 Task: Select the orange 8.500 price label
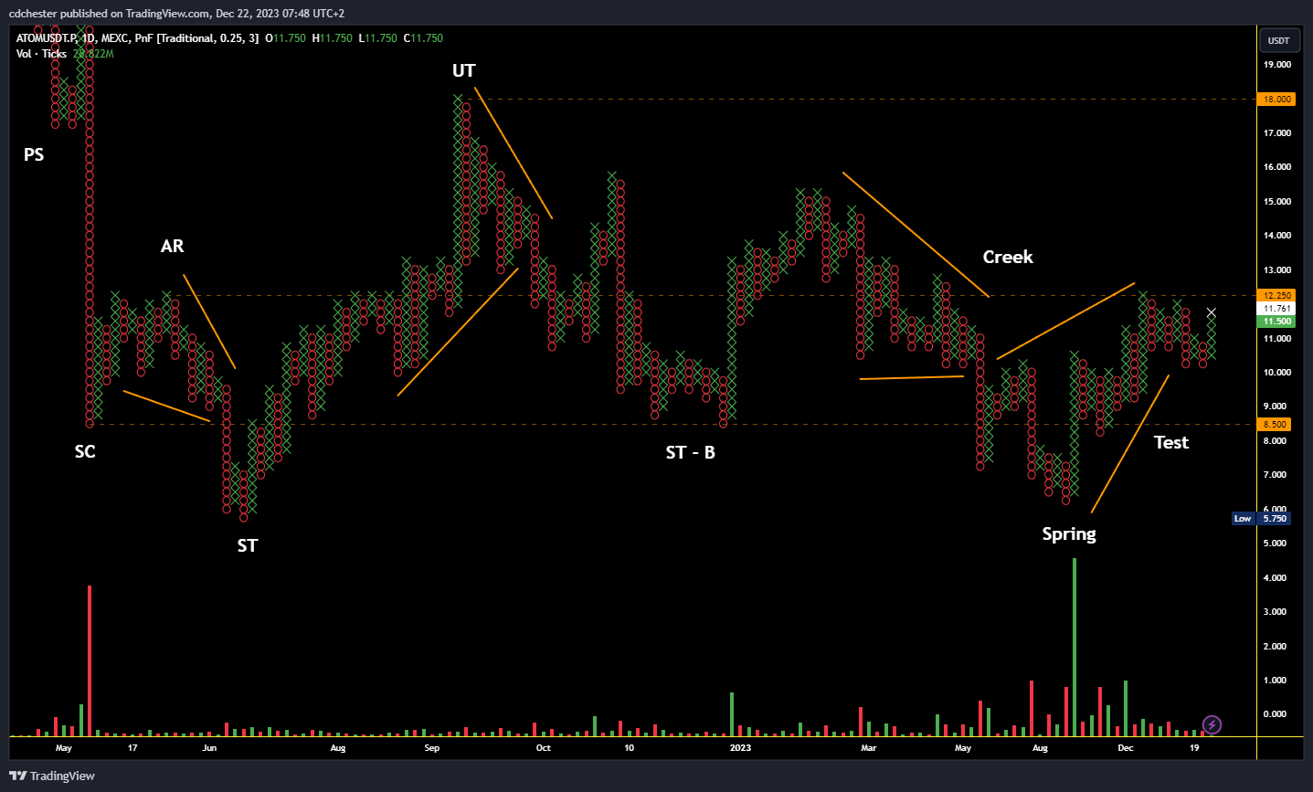tap(1275, 424)
